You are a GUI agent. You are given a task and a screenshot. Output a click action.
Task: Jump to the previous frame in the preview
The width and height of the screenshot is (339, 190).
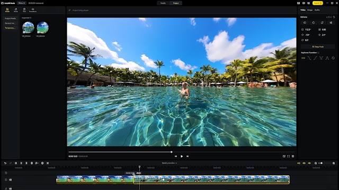(x=176, y=156)
